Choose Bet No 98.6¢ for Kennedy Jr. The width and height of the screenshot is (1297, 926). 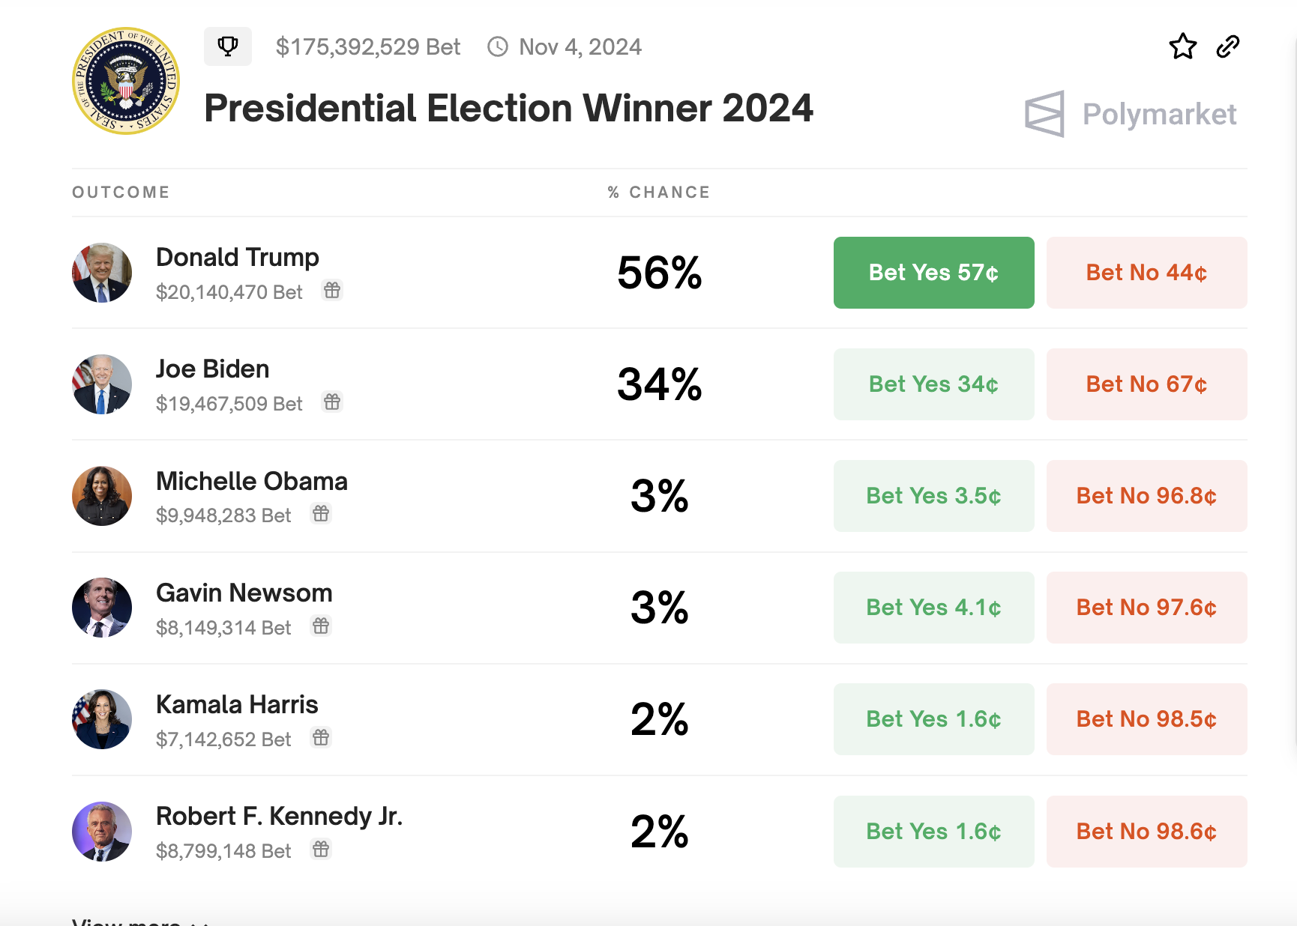(1146, 832)
